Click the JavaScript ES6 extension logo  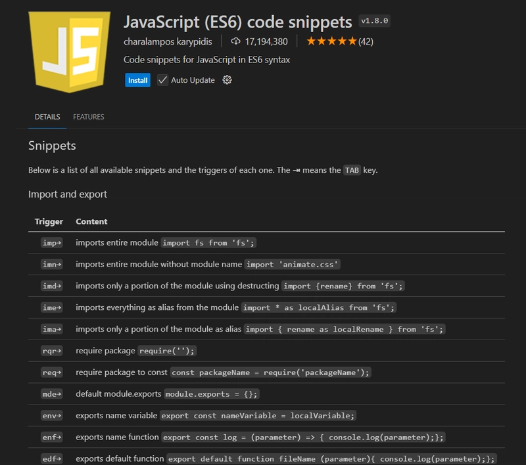(70, 52)
